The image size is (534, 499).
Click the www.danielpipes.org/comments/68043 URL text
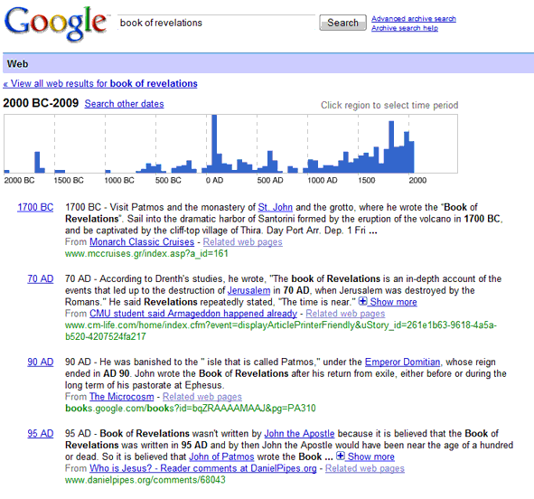click(145, 480)
